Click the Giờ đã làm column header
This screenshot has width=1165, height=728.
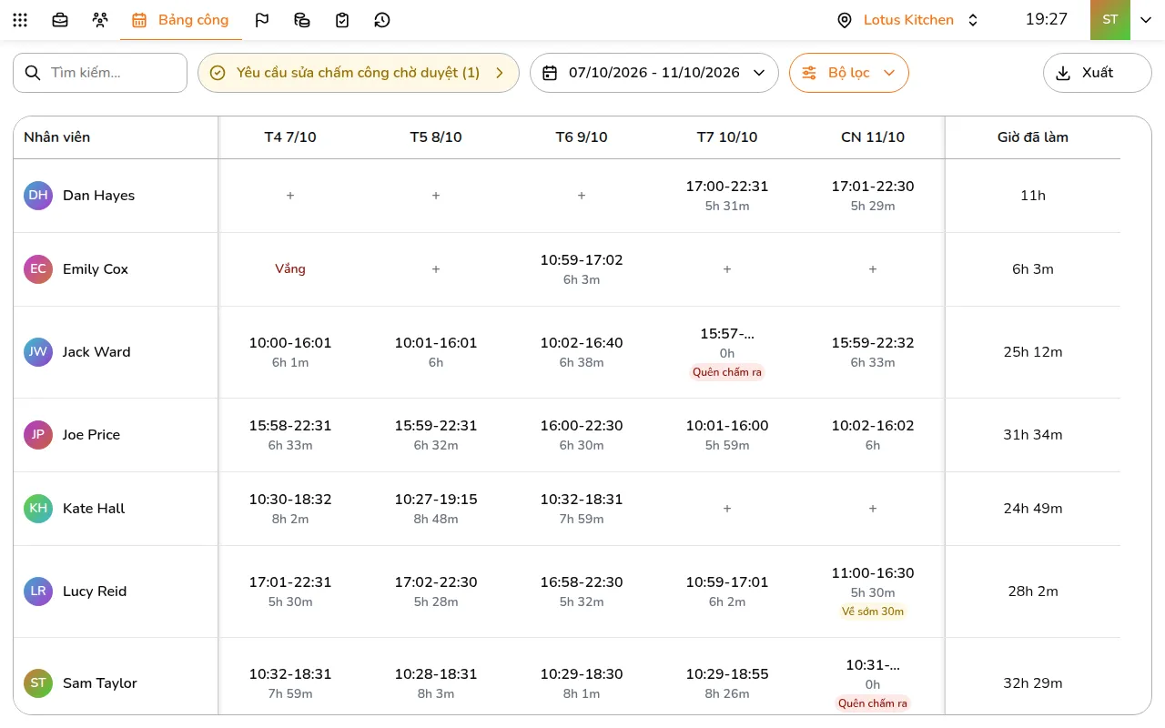click(x=1033, y=137)
